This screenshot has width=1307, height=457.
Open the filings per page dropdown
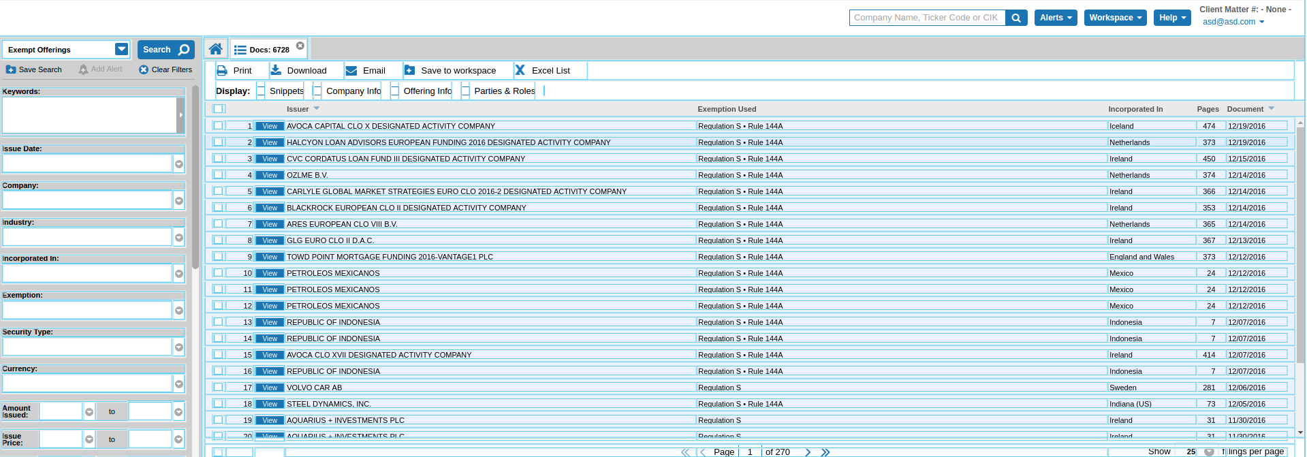1209,452
